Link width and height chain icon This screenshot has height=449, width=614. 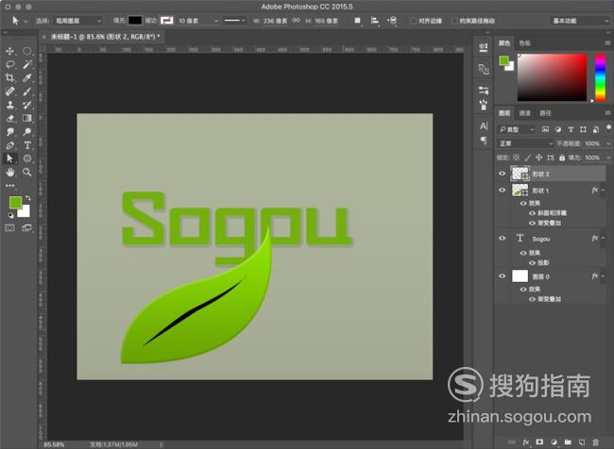pyautogui.click(x=297, y=21)
